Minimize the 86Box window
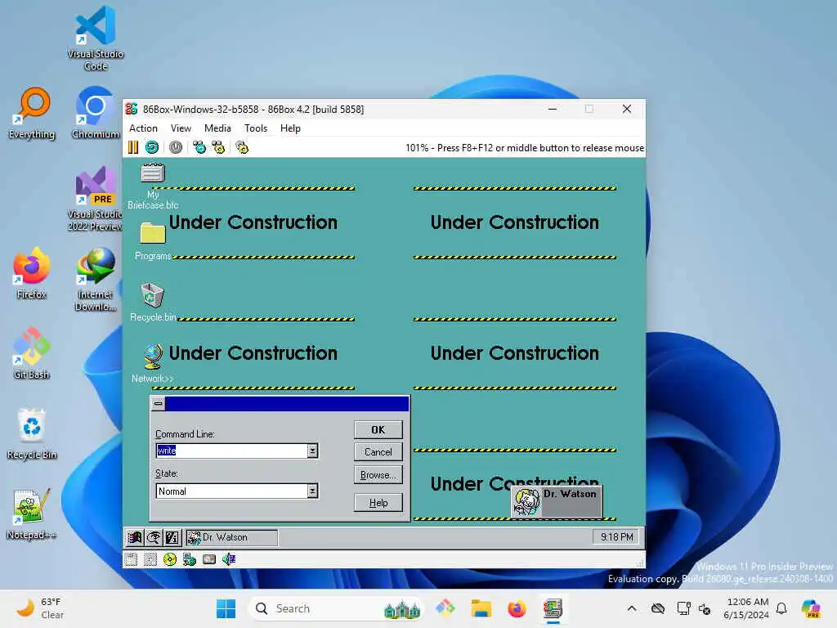Viewport: 837px width, 628px height. coord(553,109)
